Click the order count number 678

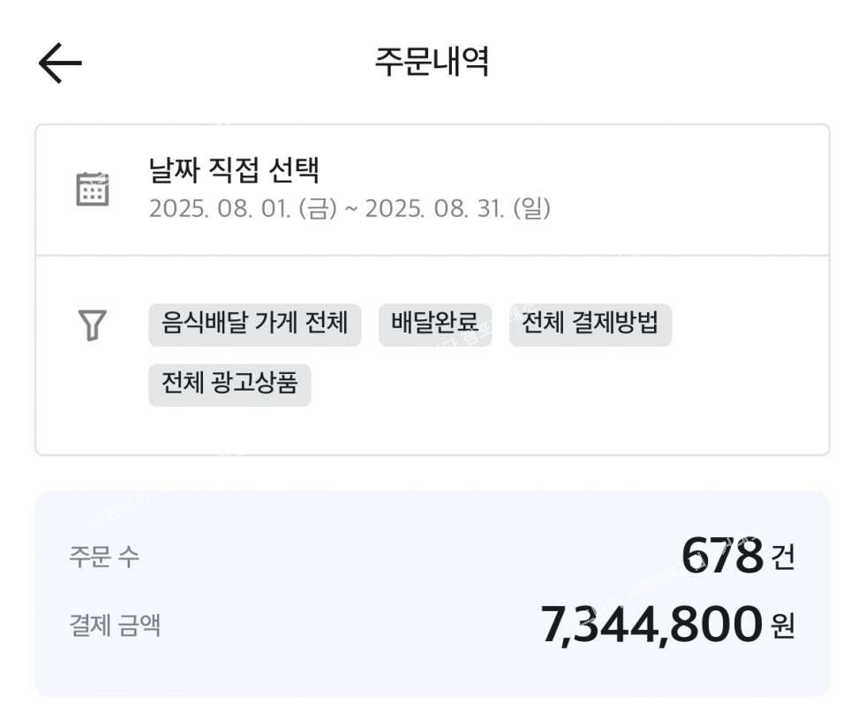[x=721, y=556]
